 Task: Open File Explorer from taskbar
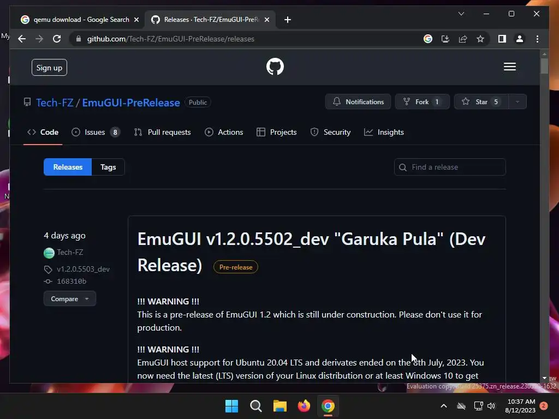tap(280, 406)
